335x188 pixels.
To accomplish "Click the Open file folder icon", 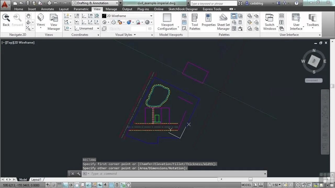I will 21,3.
